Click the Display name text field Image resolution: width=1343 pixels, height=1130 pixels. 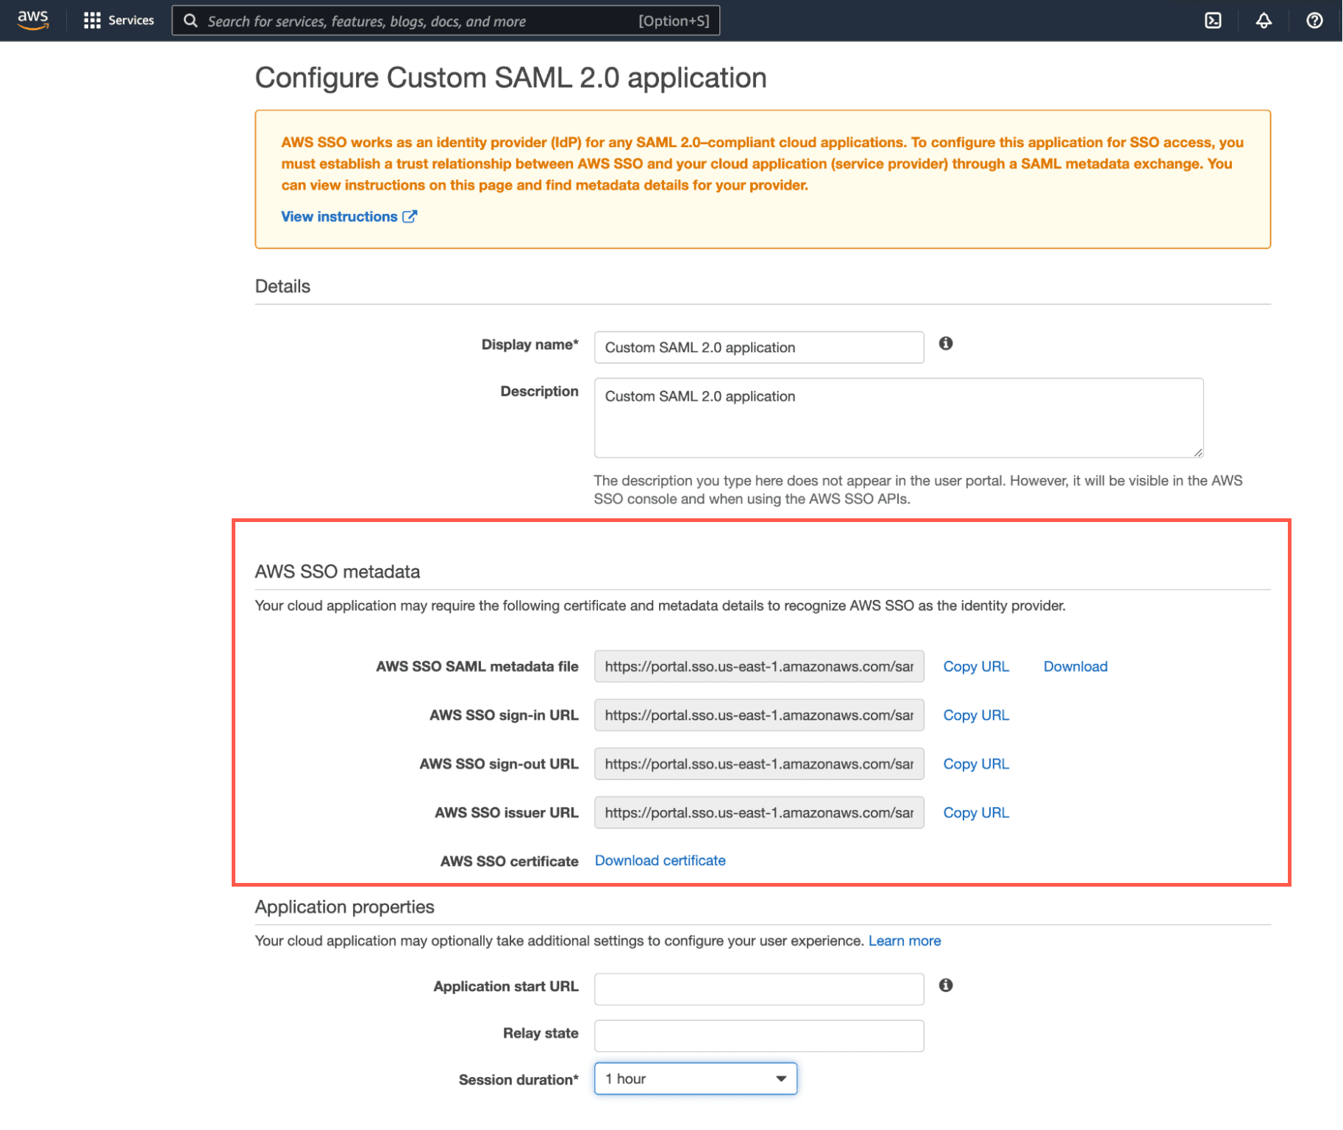pyautogui.click(x=758, y=347)
